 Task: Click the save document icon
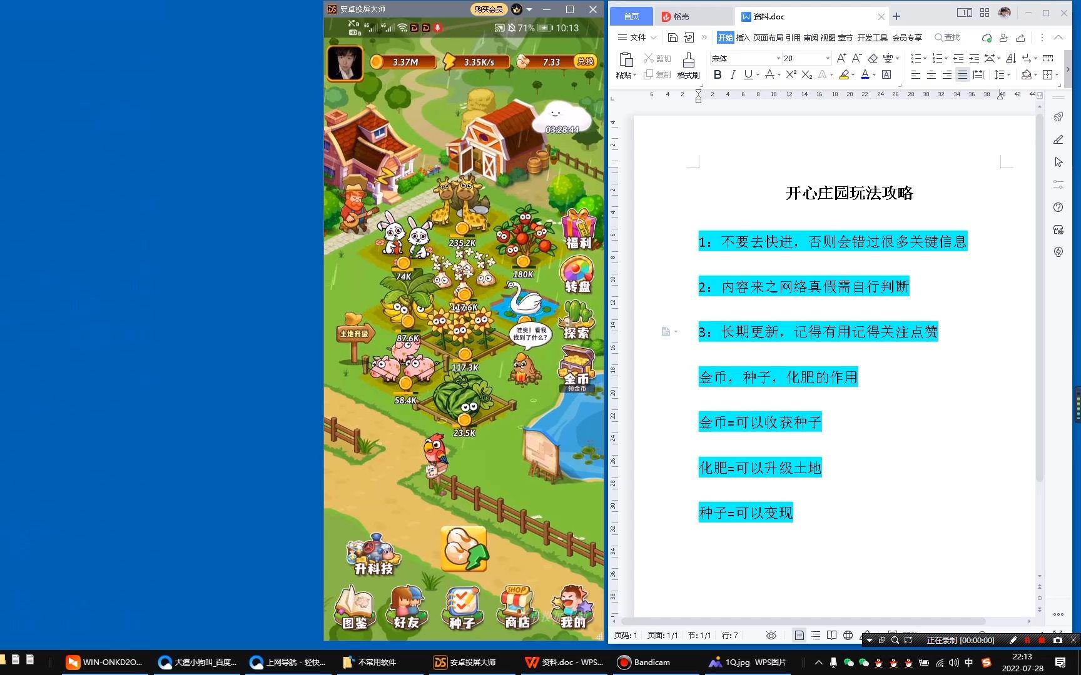(672, 37)
